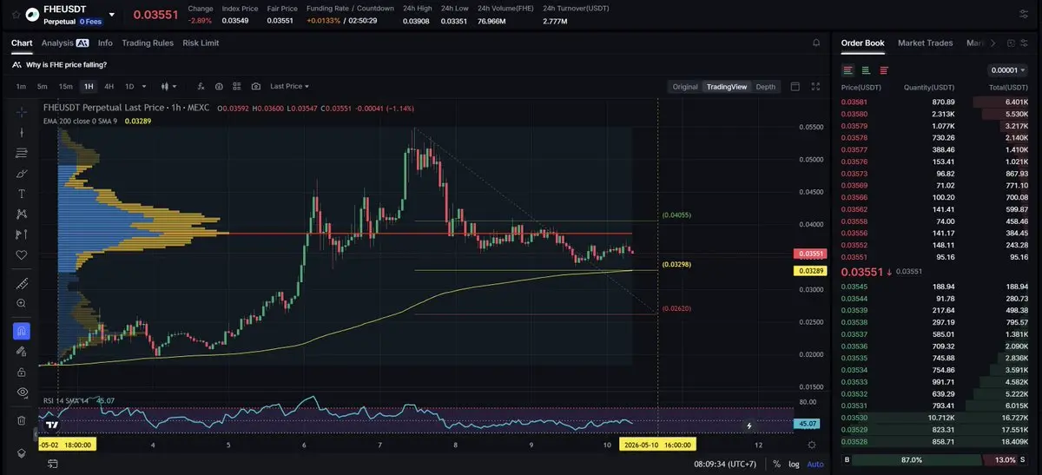This screenshot has height=475, width=1042.
Task: Open the heart favorites icons tool
Action: 22,255
